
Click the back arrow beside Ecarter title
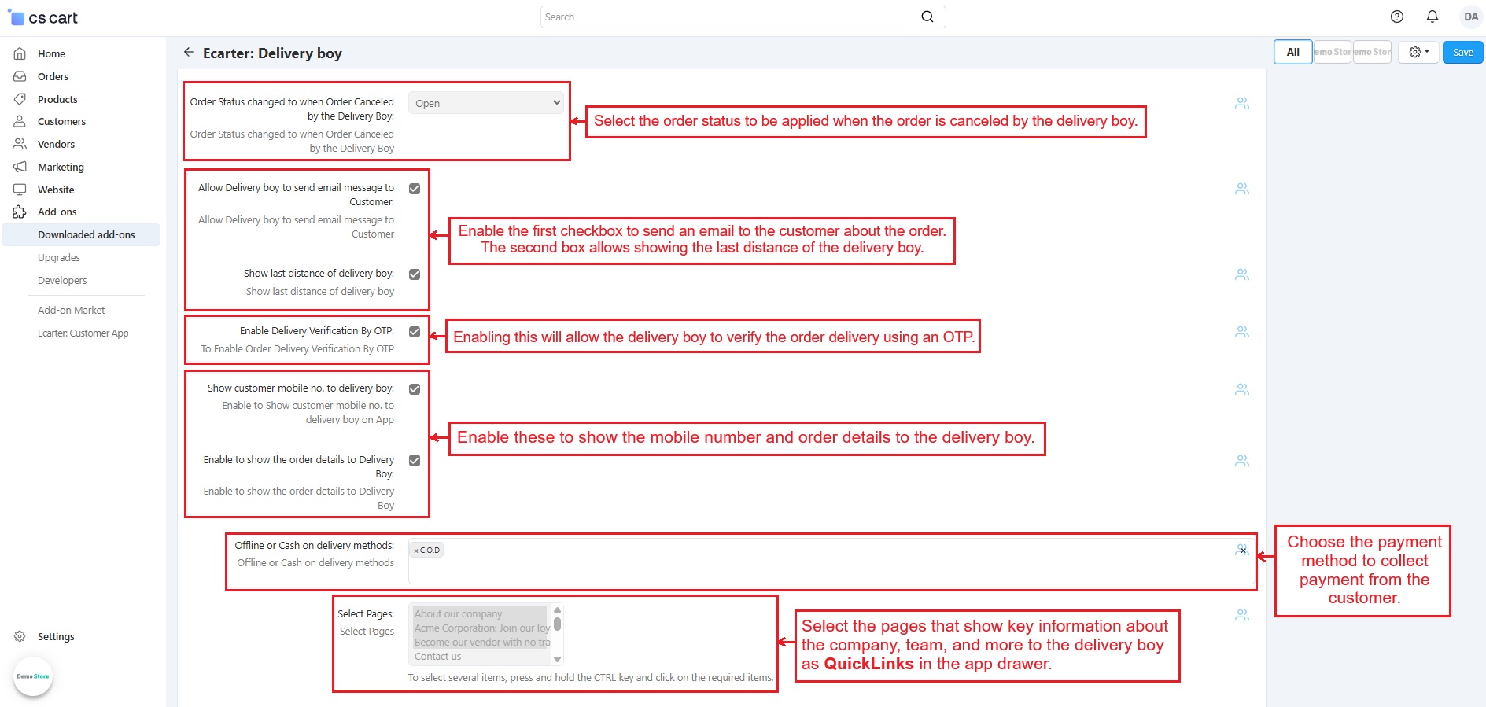tap(188, 52)
